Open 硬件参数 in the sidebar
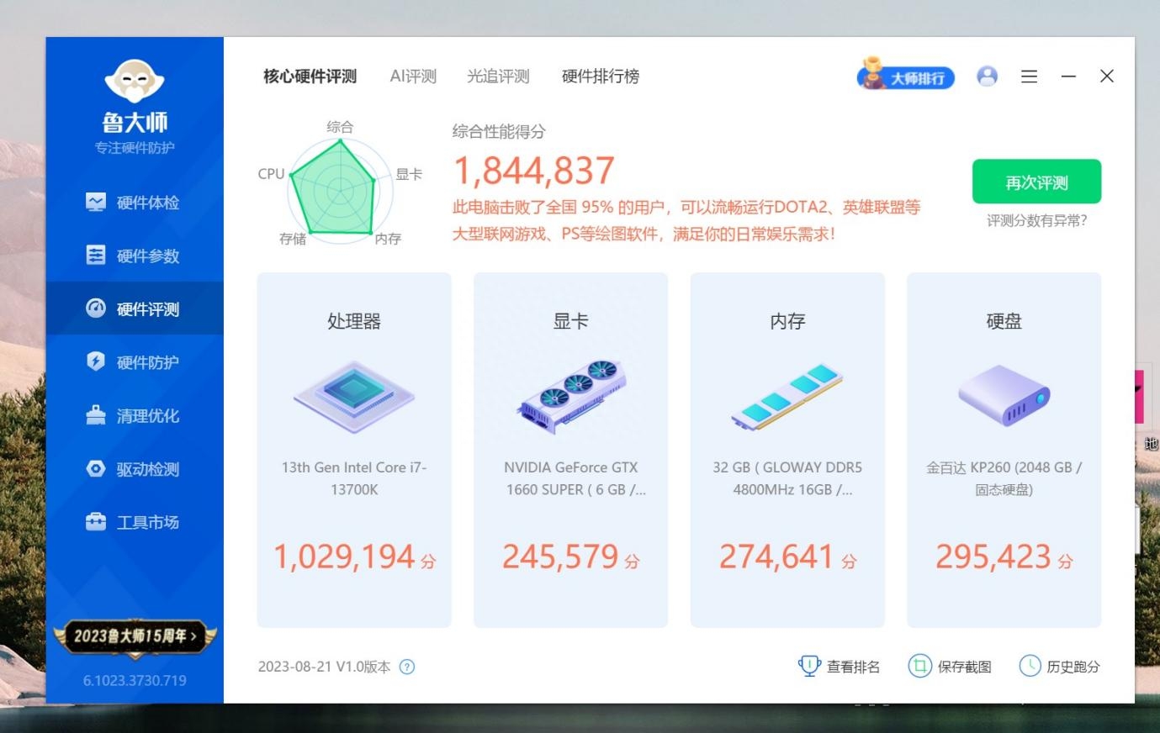Screen dimensions: 1160x733 coord(135,256)
